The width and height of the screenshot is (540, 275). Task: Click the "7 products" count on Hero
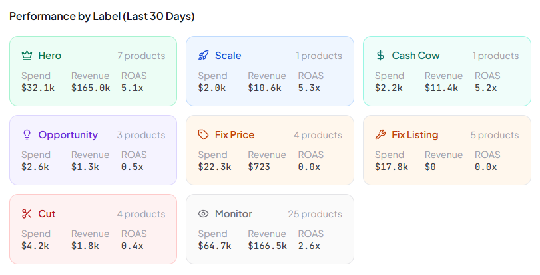tap(141, 56)
